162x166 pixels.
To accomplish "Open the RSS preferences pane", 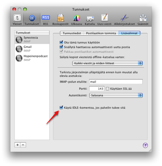I will pos(46,20).
